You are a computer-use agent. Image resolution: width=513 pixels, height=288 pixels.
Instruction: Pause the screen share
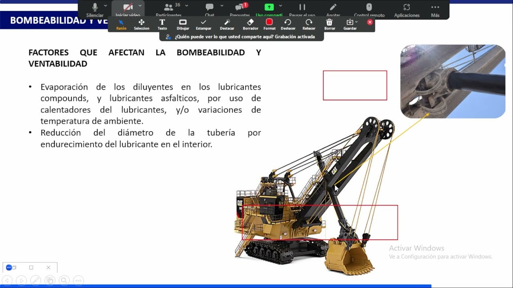pyautogui.click(x=302, y=10)
